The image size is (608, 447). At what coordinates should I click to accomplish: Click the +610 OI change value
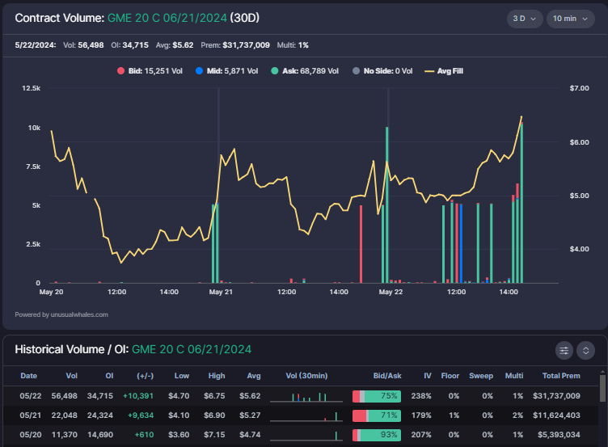(x=144, y=435)
